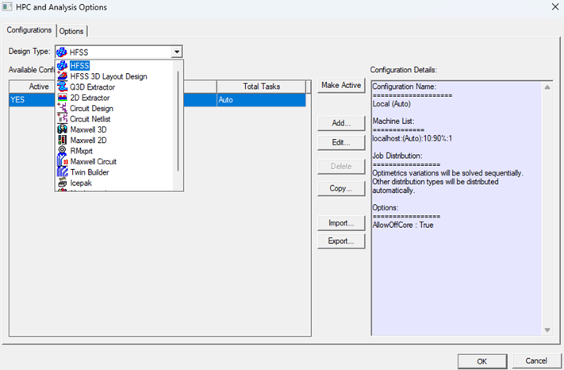Click the dropdown list vertical scrollbar
The image size is (564, 370).
pos(178,121)
